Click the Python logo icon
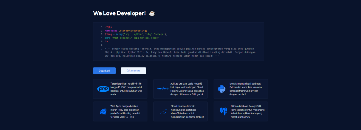 pyautogui.click(x=221, y=89)
